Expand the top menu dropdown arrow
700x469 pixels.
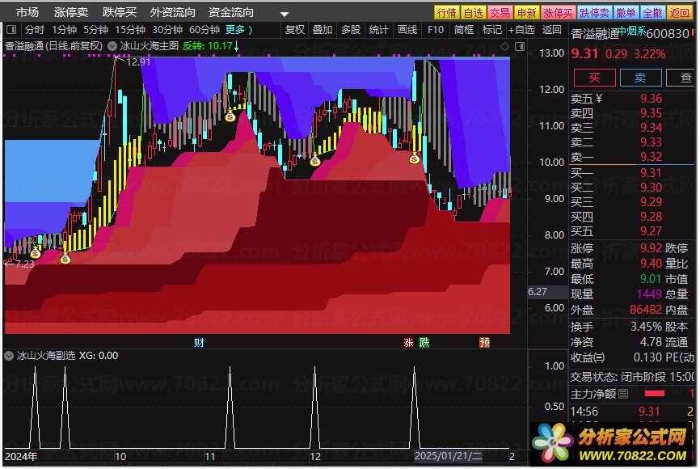click(x=285, y=14)
